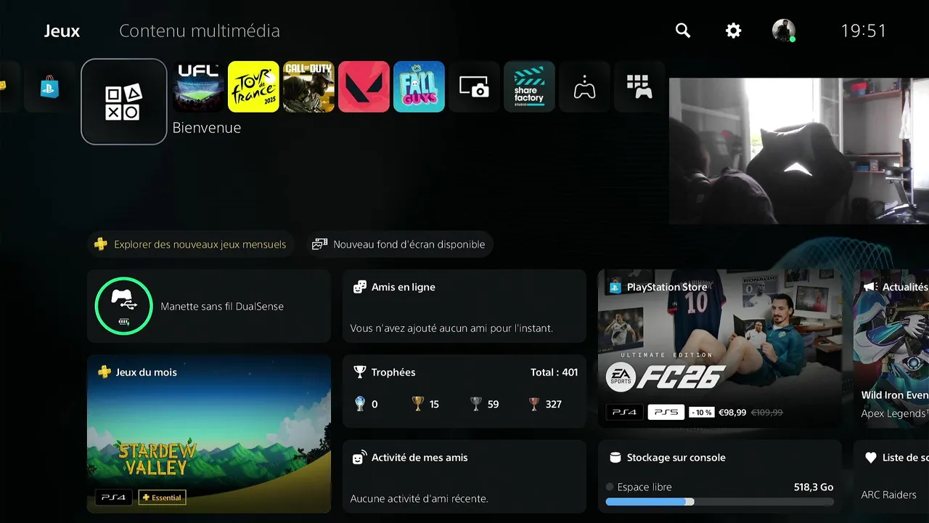Image resolution: width=929 pixels, height=523 pixels.
Task: Select the Bienvenue PlayStation shapes tile
Action: tap(124, 102)
